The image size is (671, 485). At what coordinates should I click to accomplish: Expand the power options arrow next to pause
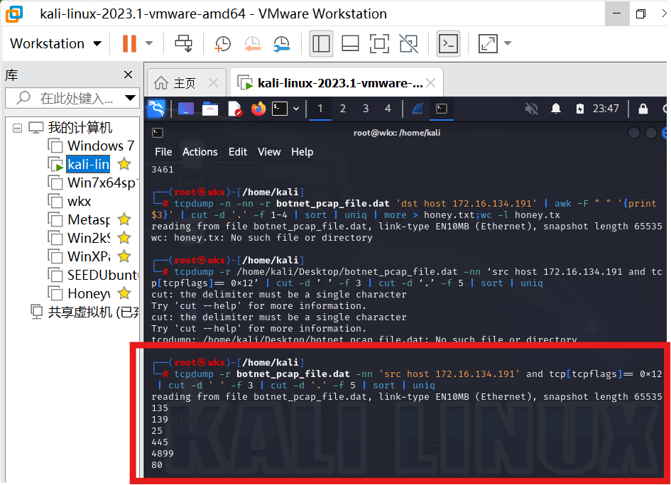[149, 43]
